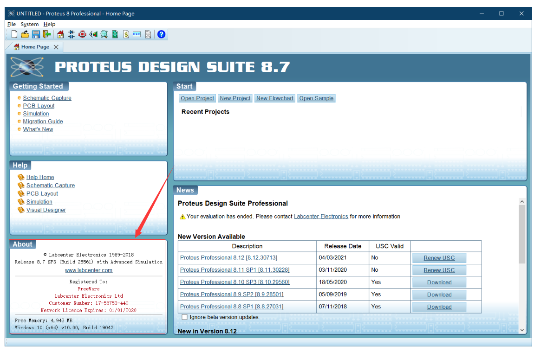Open Bill of Materials dollar icon

tap(126, 34)
